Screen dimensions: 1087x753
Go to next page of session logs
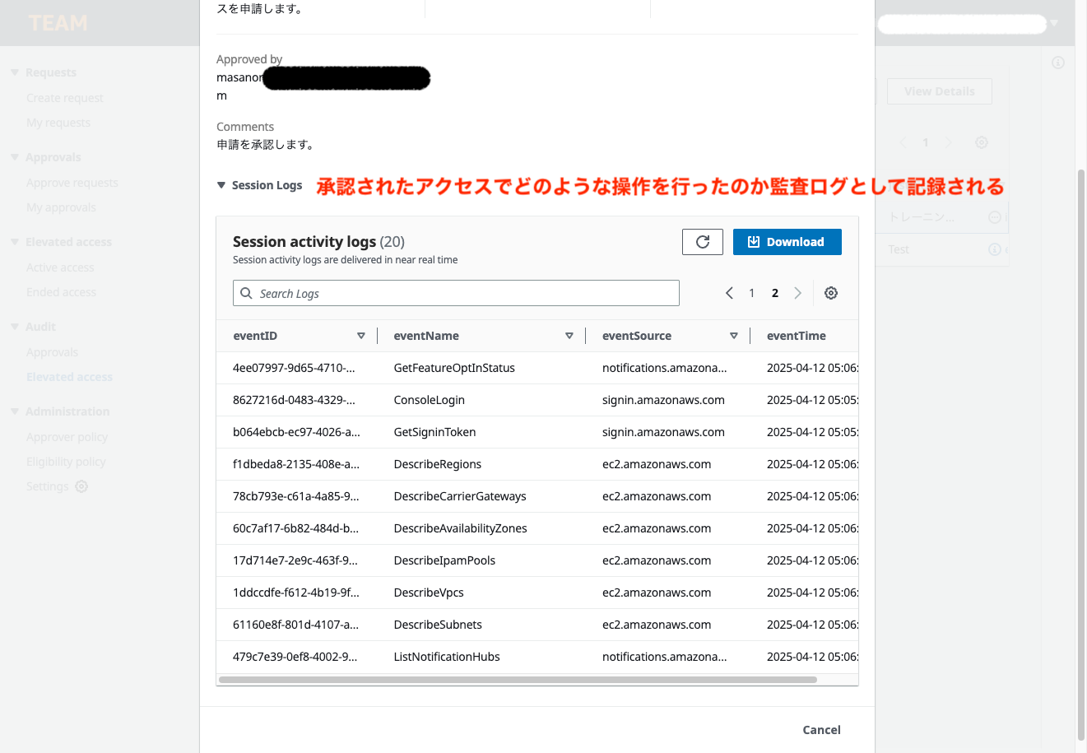coord(797,293)
